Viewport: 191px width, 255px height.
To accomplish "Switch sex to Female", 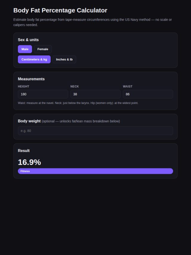I will (43, 49).
